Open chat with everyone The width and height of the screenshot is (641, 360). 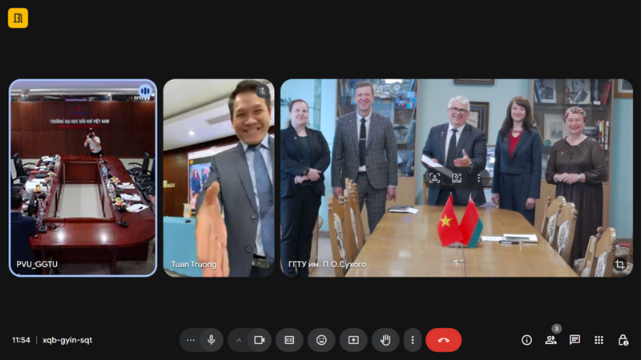click(574, 340)
